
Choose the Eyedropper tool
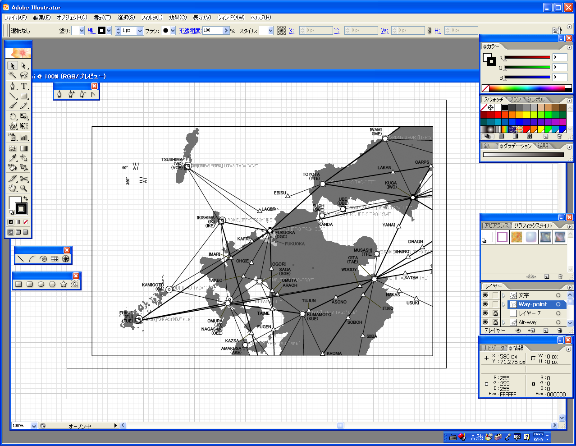pos(13,158)
